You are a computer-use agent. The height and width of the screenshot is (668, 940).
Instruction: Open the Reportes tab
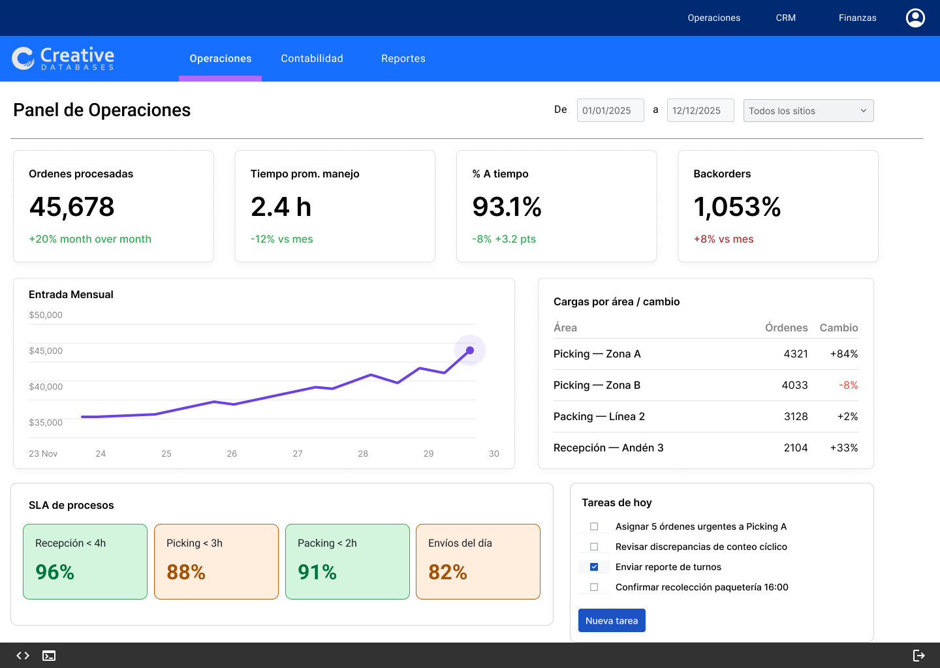[x=403, y=59]
